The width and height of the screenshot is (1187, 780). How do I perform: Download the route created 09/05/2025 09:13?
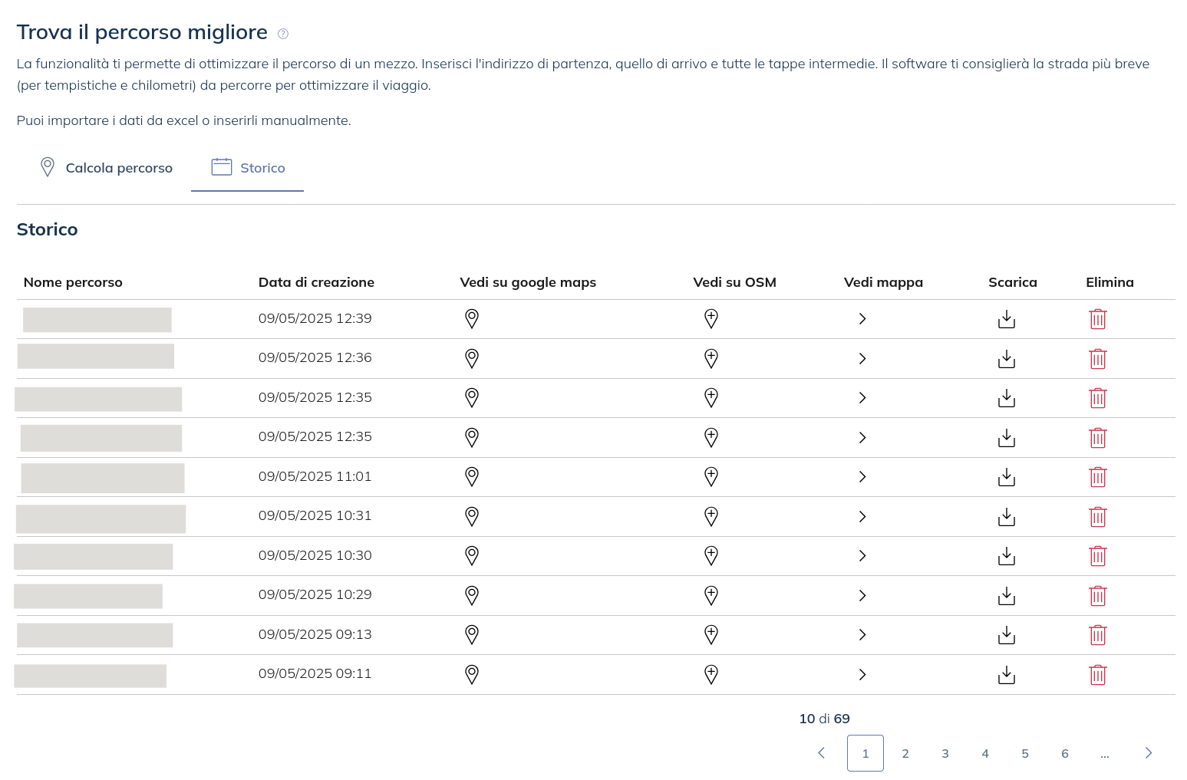pyautogui.click(x=1006, y=635)
